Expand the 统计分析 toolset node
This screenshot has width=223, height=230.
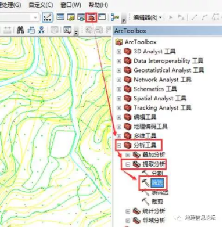128,211
